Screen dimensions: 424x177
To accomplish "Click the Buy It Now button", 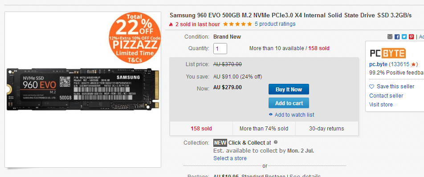I will (289, 90).
